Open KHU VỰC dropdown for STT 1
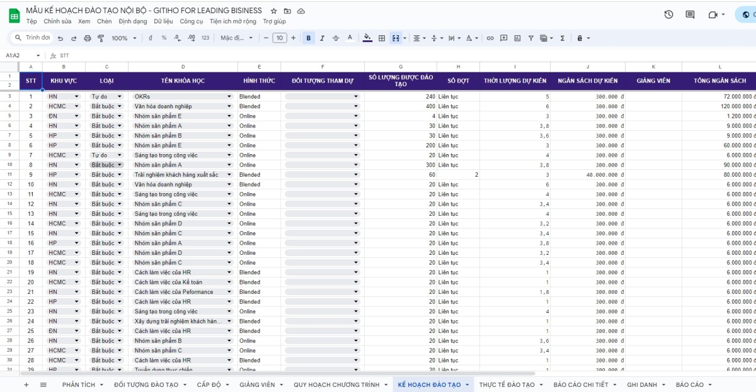 [77, 96]
